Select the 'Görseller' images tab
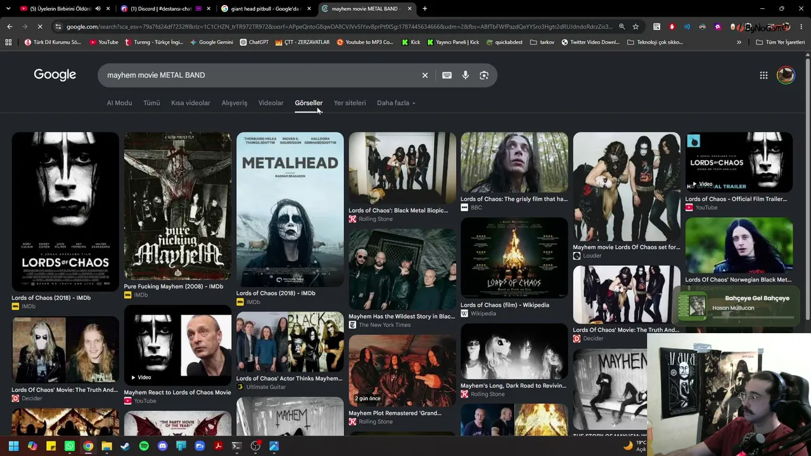811x456 pixels. tap(309, 103)
